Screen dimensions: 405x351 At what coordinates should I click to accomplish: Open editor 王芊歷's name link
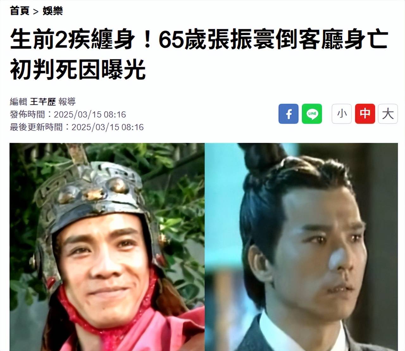[43, 102]
